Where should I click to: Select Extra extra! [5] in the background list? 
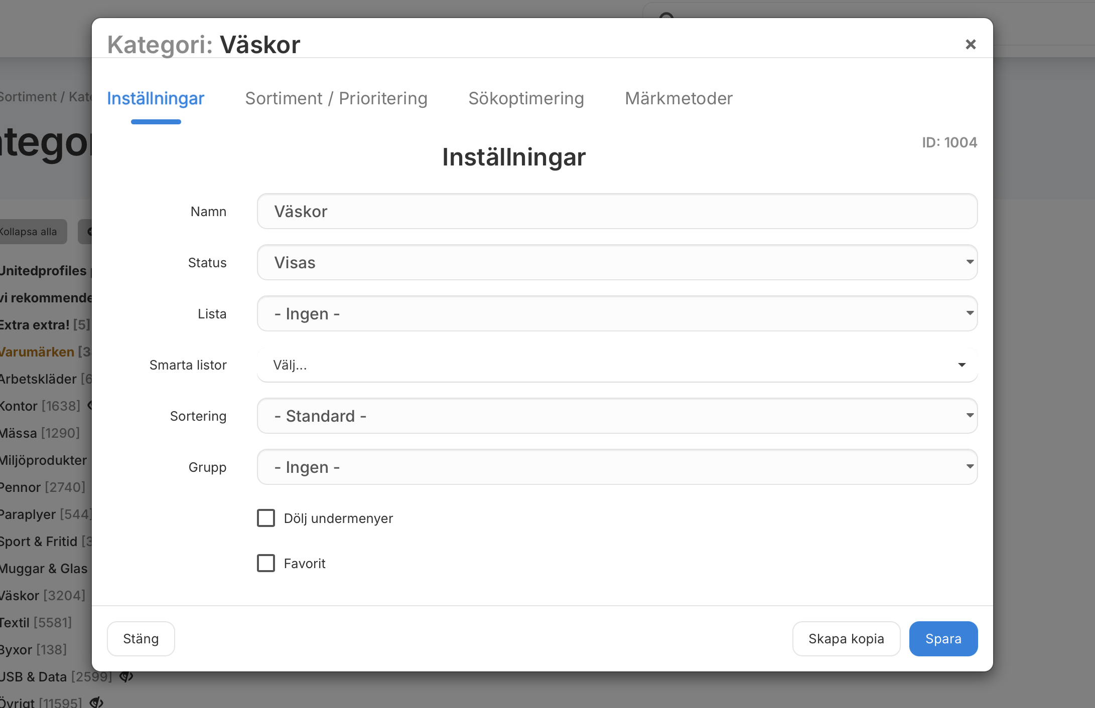45,325
